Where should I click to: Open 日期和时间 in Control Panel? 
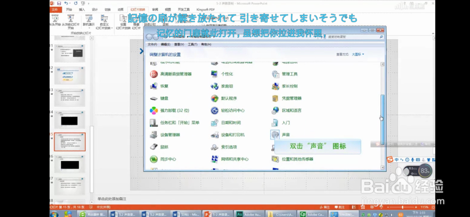226,123
